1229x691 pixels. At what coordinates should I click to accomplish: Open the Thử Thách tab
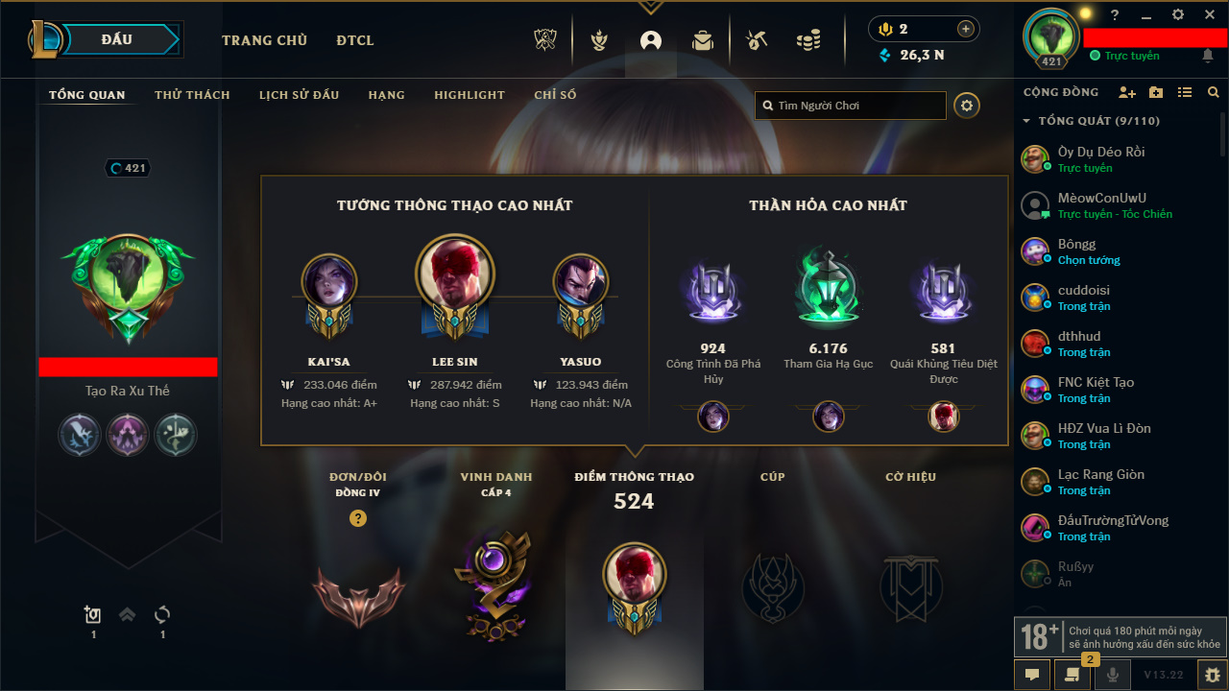click(192, 95)
